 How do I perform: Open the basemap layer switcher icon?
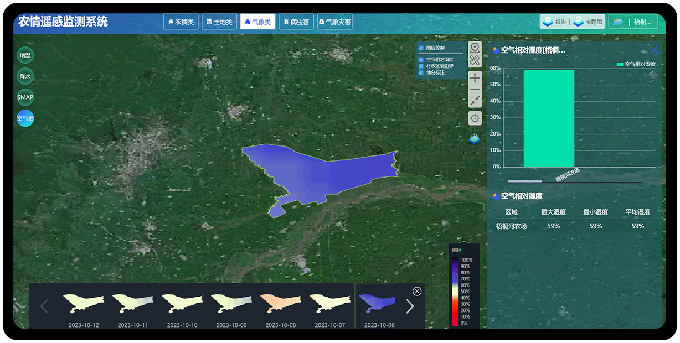point(475,138)
